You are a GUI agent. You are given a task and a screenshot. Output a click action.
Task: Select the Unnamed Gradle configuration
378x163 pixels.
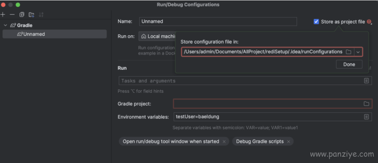coord(55,34)
